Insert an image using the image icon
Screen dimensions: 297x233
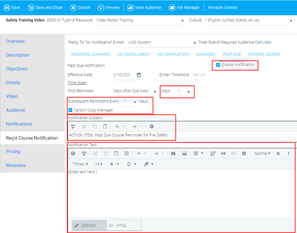coord(184,153)
